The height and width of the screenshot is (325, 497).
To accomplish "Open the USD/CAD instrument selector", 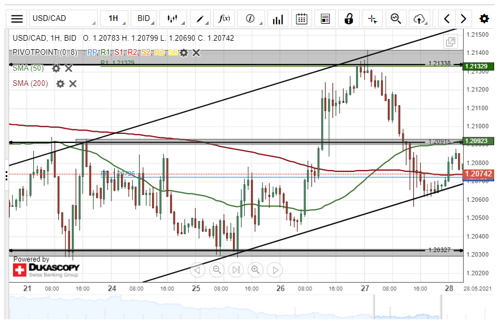I will (x=62, y=19).
